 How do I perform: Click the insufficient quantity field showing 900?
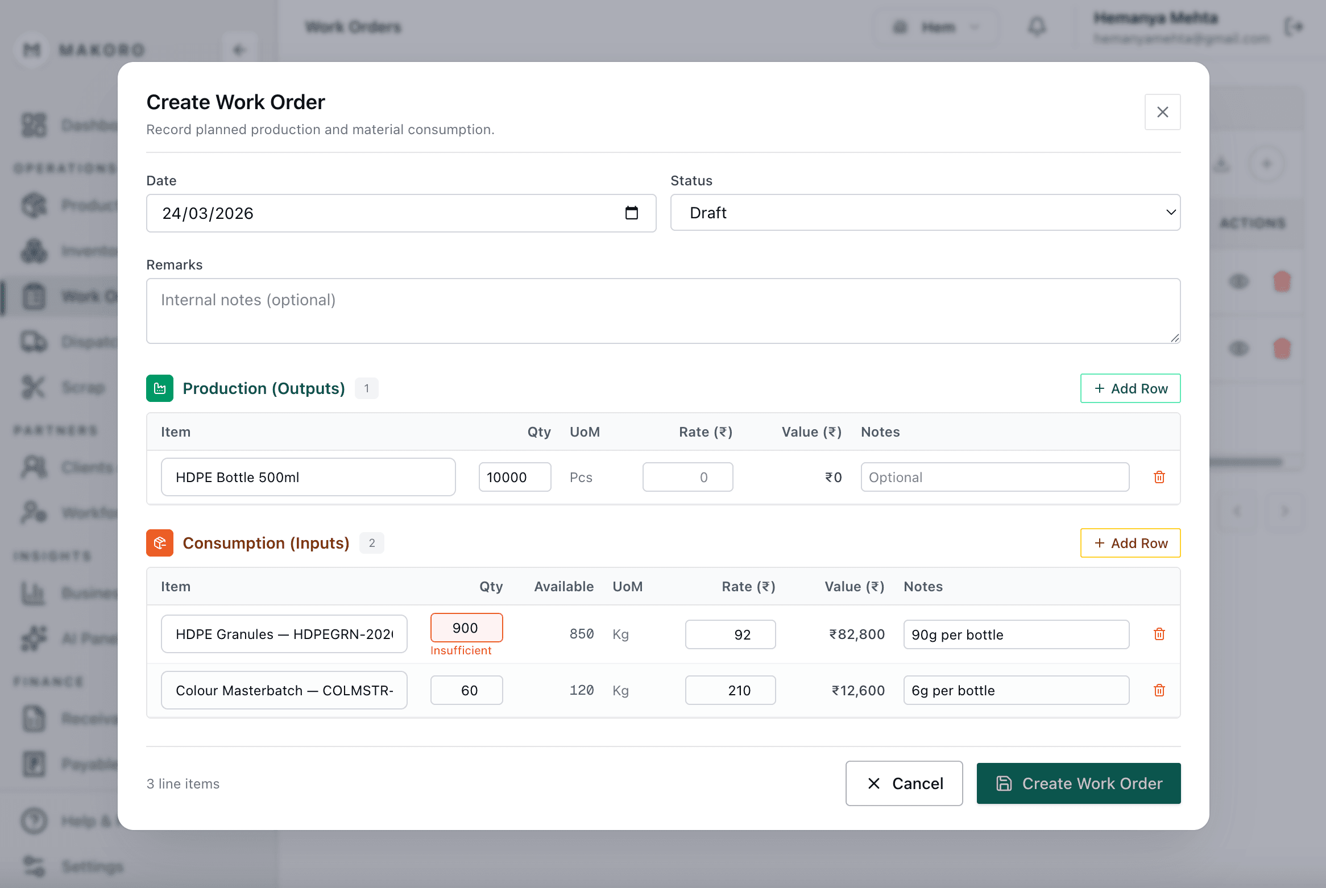[466, 628]
